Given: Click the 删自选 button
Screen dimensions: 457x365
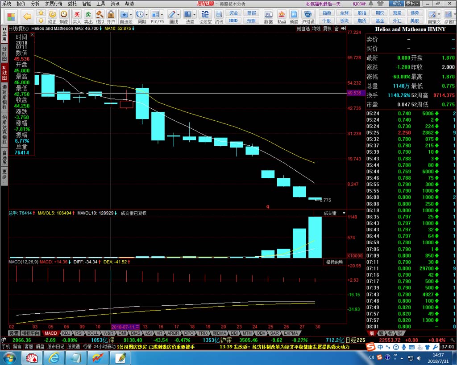Looking at the screenshot, I should (303, 29).
